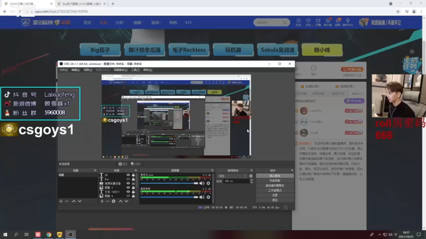The width and height of the screenshot is (426, 239).
Task: Toggle visibility eye of first text source
Action: [x=128, y=175]
